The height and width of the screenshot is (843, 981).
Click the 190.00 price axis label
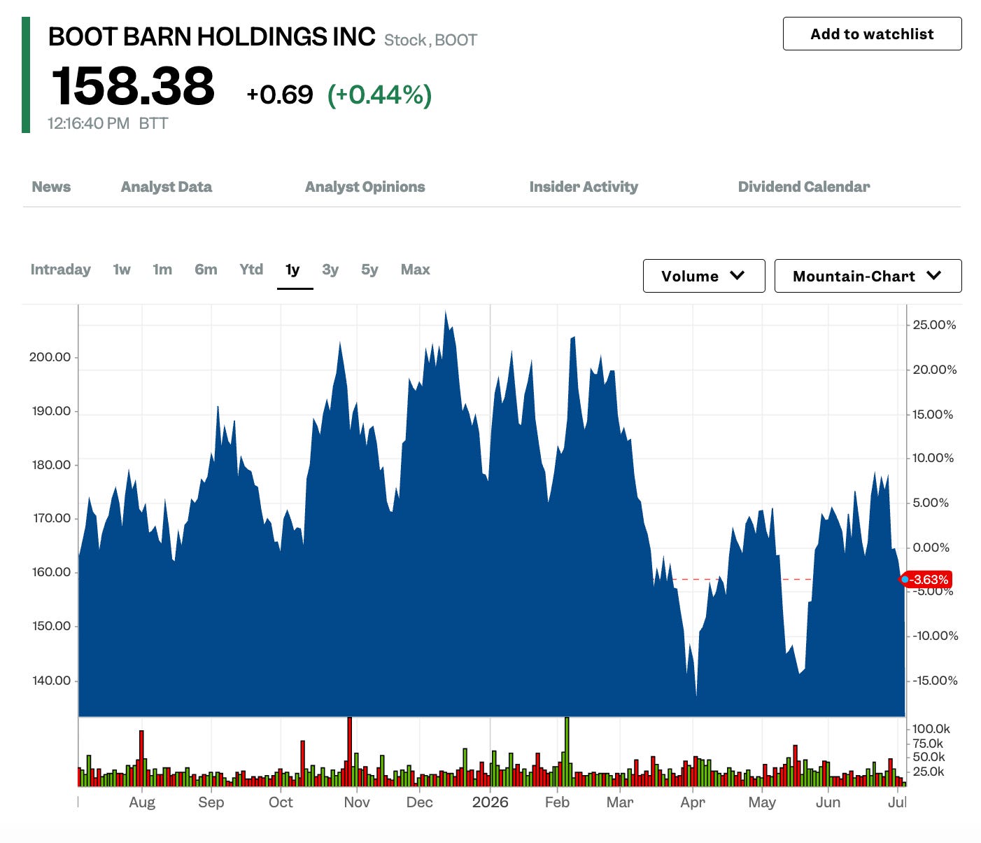52,411
